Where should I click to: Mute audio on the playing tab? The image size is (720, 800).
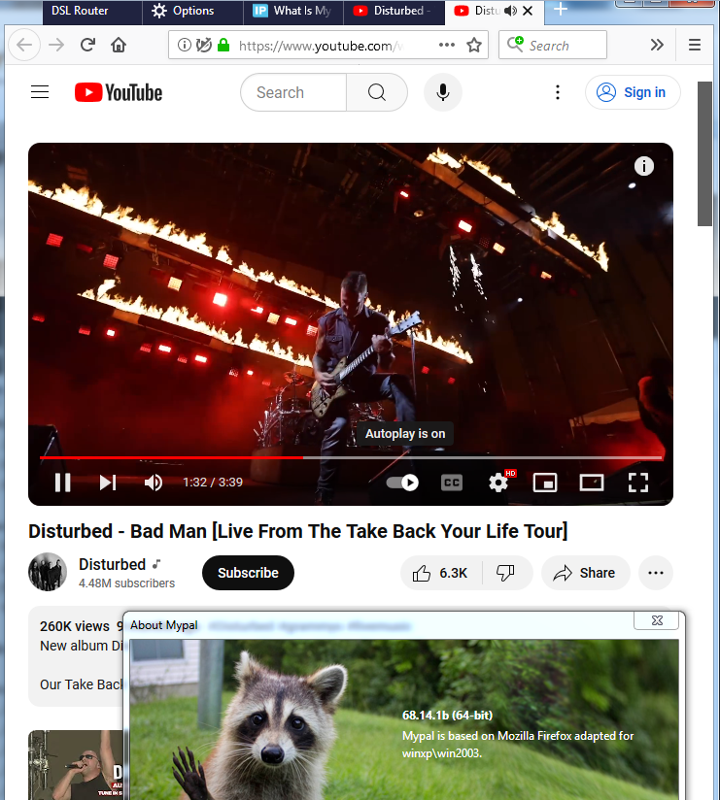click(x=510, y=11)
